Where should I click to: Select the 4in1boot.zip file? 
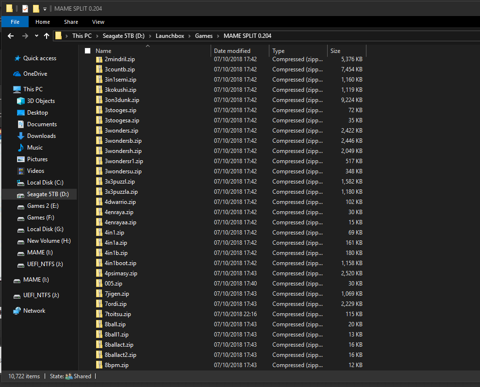(120, 263)
